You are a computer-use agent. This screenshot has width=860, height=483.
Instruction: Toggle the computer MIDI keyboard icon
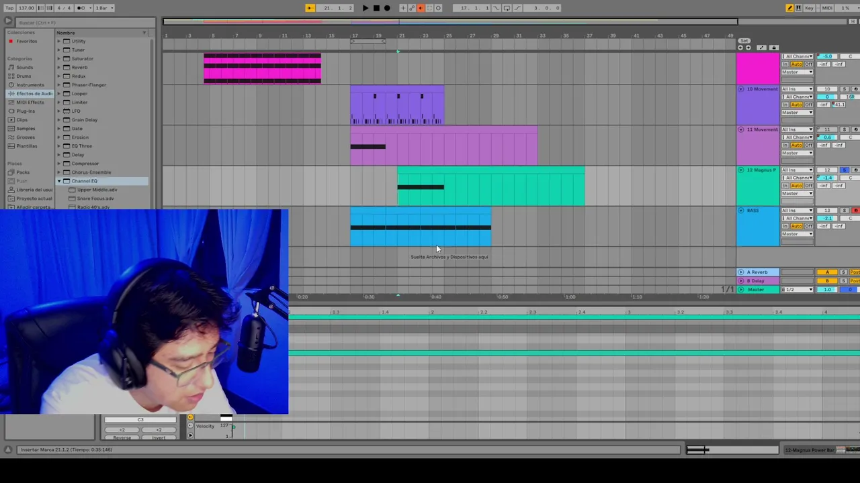click(x=798, y=8)
